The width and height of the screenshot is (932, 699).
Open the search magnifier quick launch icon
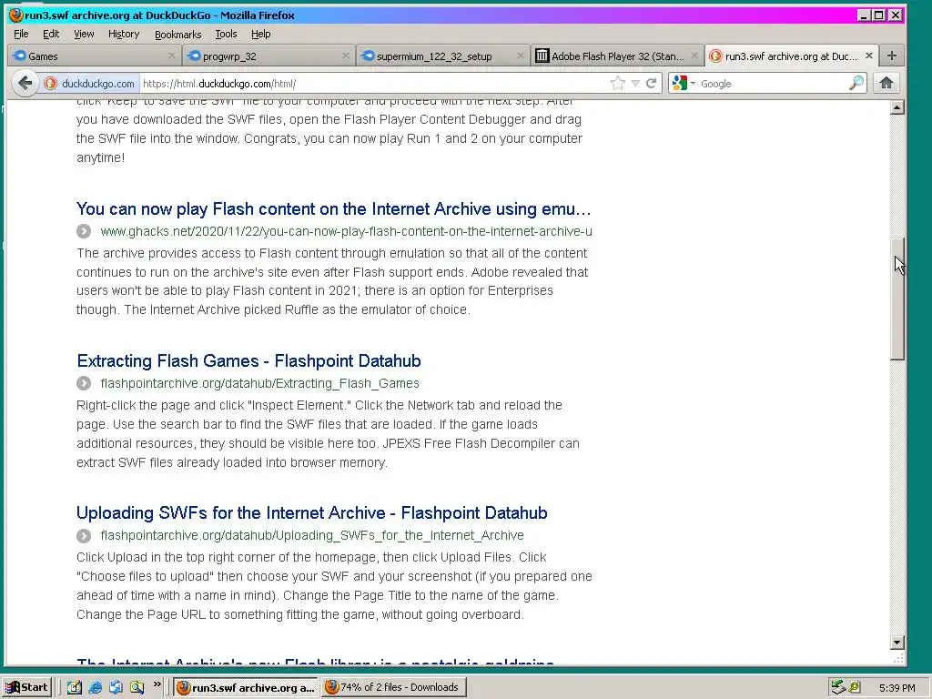[137, 687]
